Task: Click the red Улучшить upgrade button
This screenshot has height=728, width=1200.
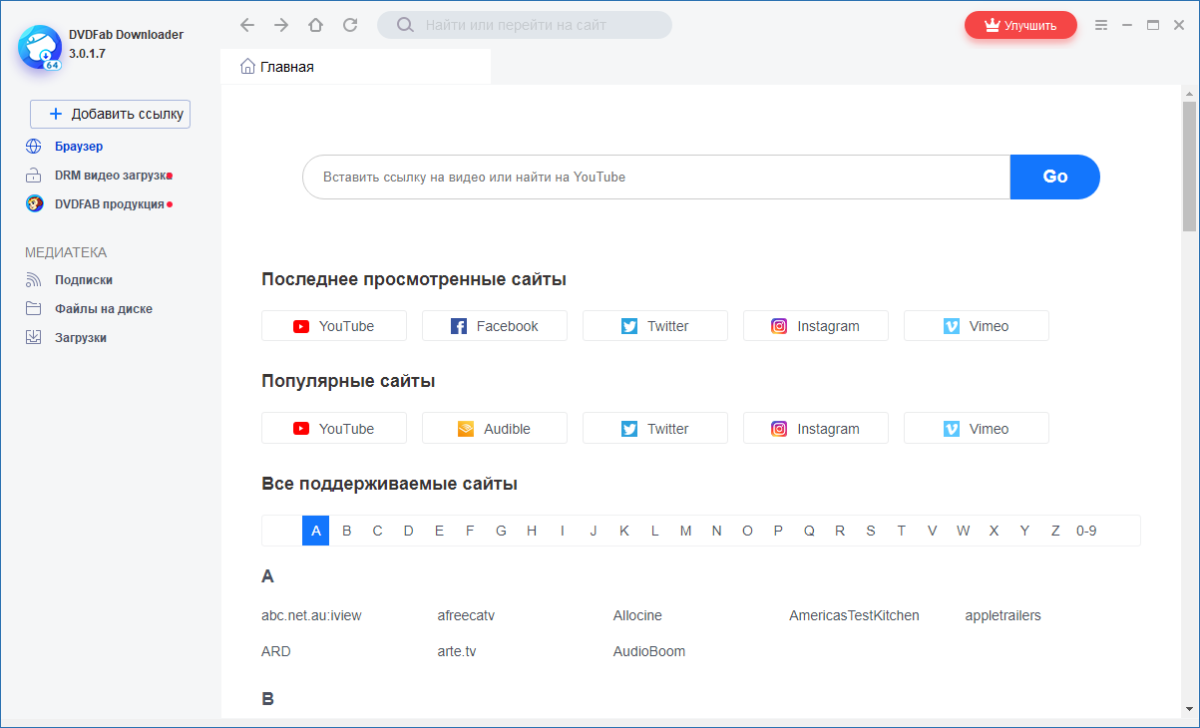Action: click(x=1020, y=25)
